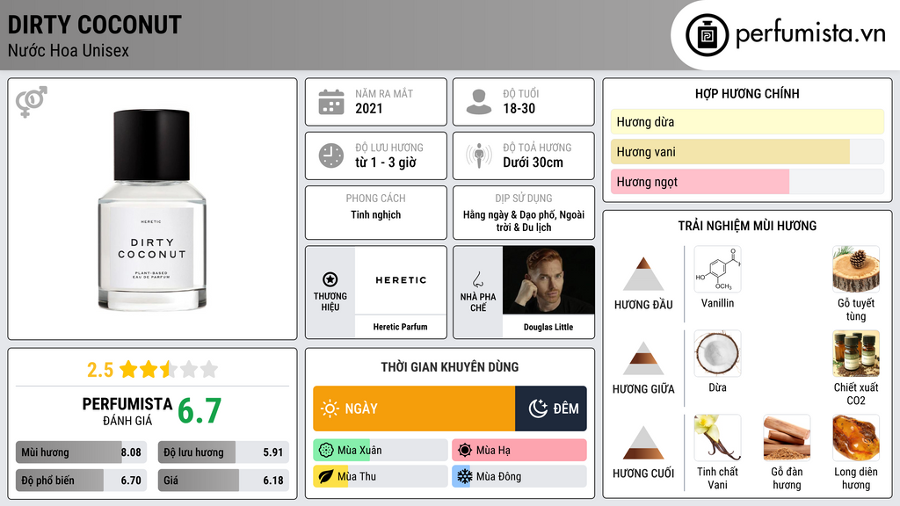900x506 pixels.
Task: Click the age range value 18-30
Action: tap(519, 108)
